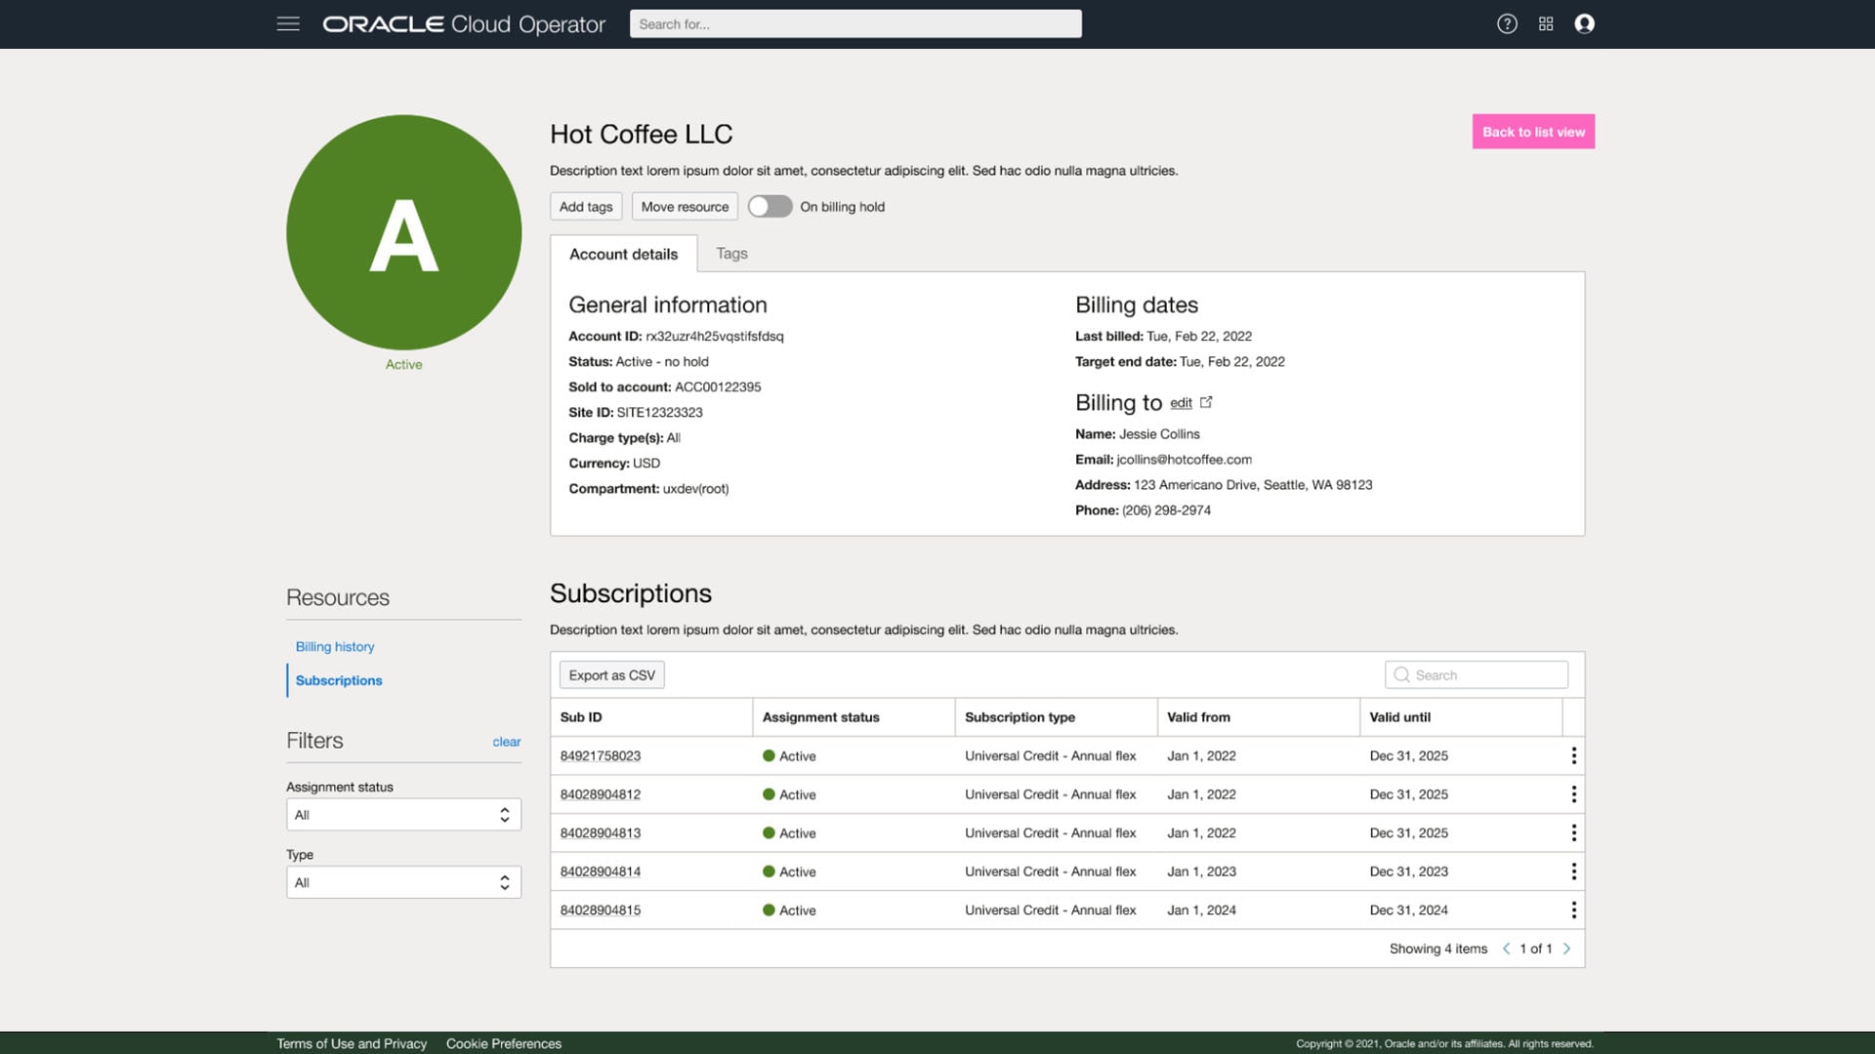Open actions menu for subscription 84921758023

(x=1573, y=755)
